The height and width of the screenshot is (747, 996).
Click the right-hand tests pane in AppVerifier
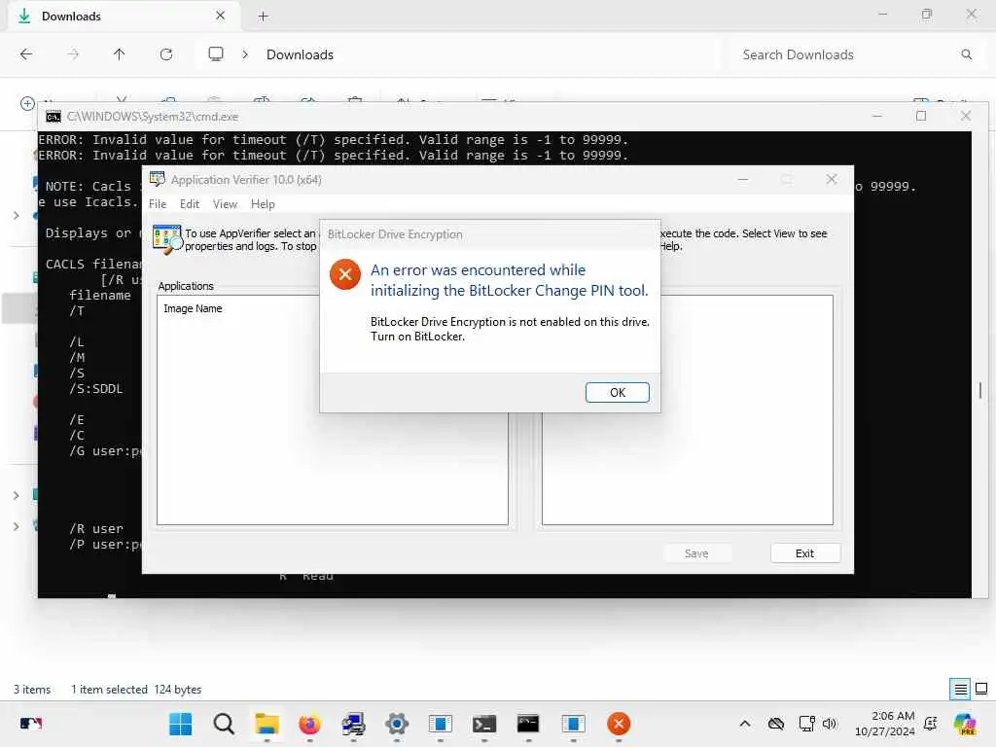point(688,409)
